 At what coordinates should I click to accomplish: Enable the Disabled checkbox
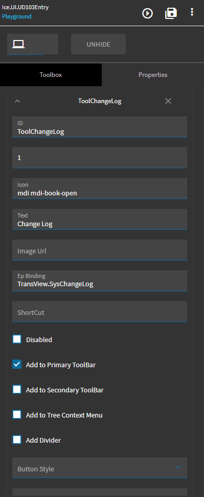click(x=17, y=339)
